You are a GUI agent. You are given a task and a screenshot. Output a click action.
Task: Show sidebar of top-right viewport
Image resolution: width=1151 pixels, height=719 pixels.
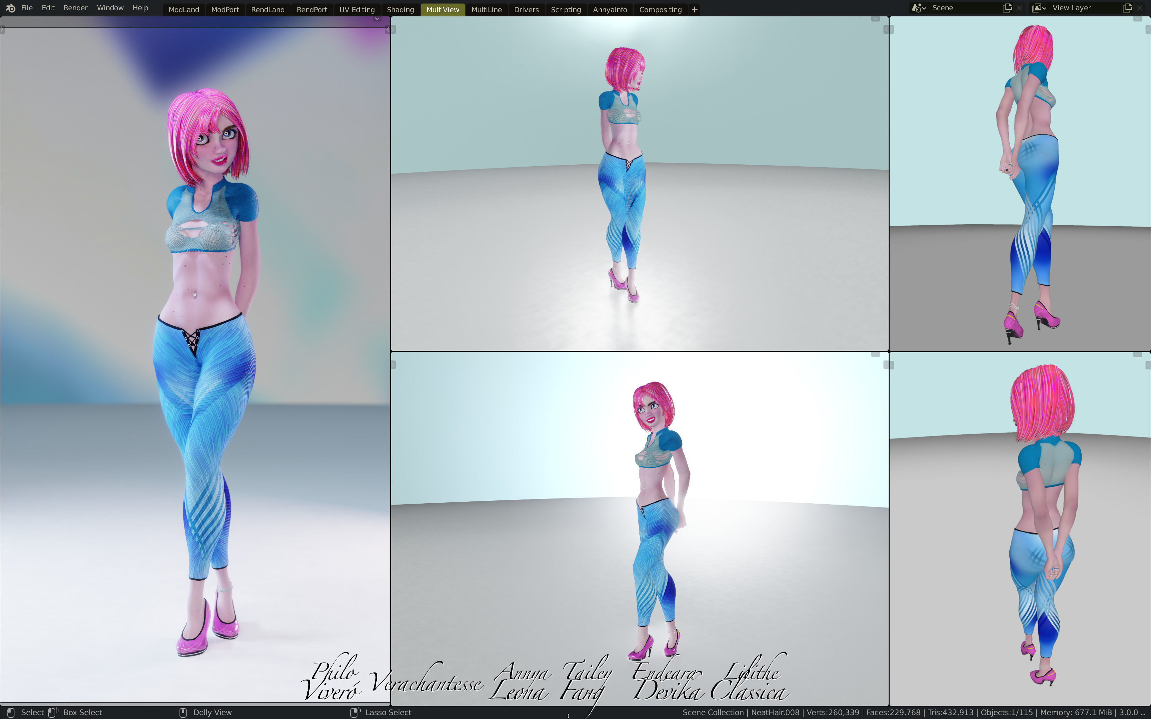(1148, 30)
